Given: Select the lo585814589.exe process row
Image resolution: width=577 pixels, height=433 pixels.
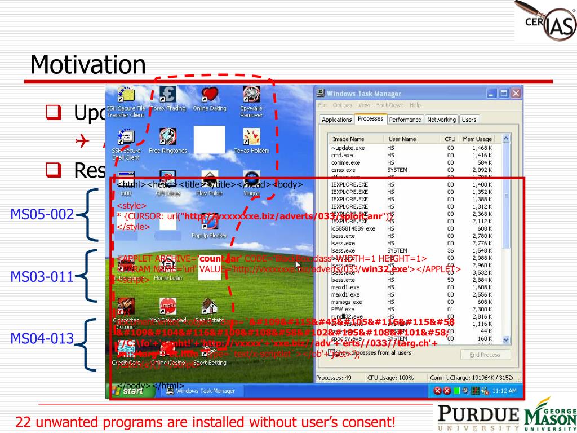Looking at the screenshot, I should (412, 229).
